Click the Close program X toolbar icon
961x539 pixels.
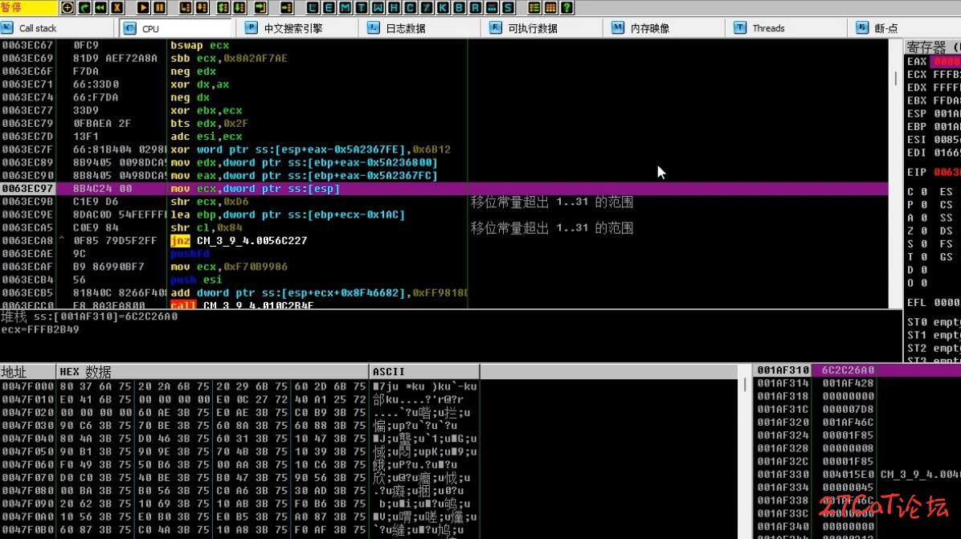(117, 8)
